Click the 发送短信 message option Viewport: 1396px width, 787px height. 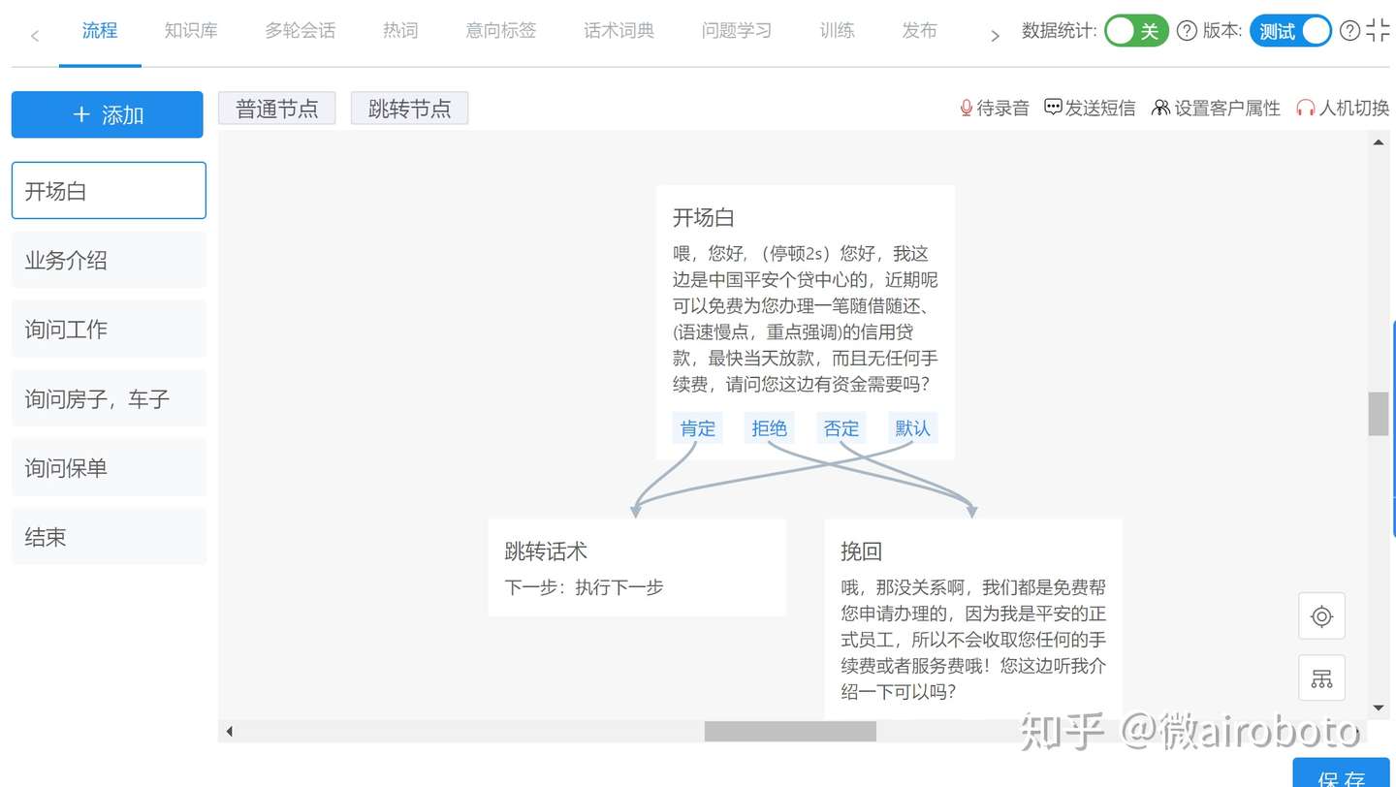point(1090,108)
